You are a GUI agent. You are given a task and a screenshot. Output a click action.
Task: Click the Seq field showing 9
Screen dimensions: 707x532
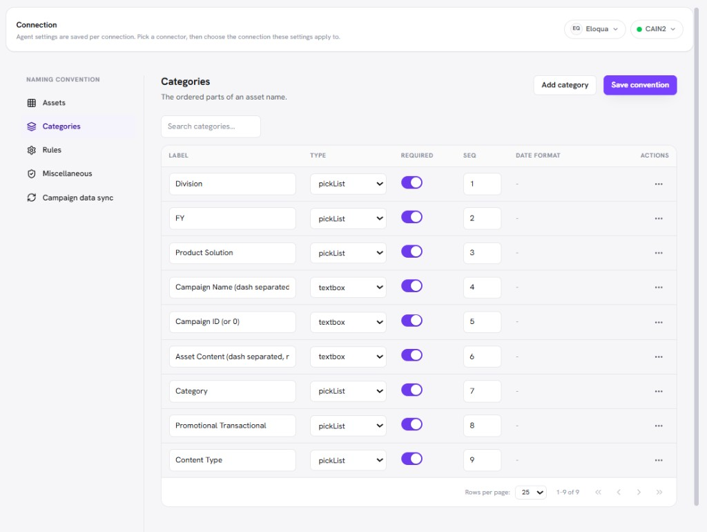tap(482, 460)
